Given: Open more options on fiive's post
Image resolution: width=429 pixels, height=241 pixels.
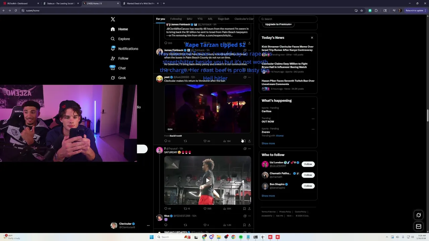Looking at the screenshot, I should click(249, 216).
